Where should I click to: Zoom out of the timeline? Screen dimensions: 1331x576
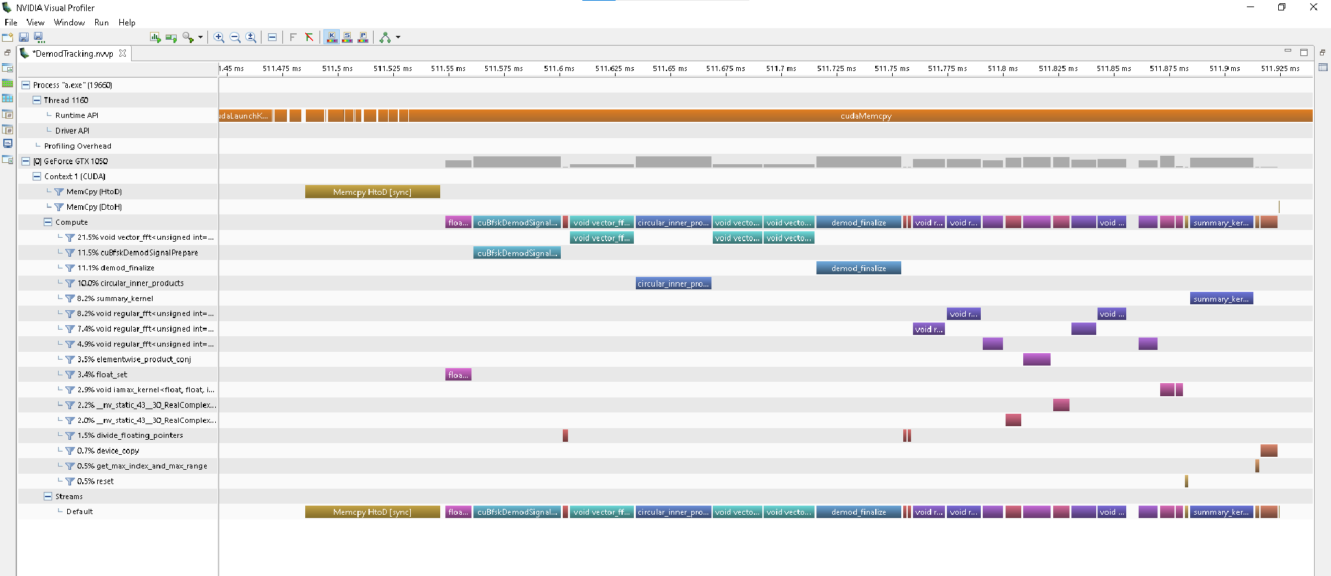[235, 37]
